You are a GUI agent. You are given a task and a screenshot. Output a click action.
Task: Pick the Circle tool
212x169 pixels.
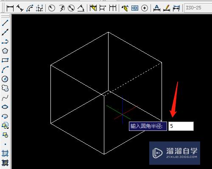(x=5, y=79)
